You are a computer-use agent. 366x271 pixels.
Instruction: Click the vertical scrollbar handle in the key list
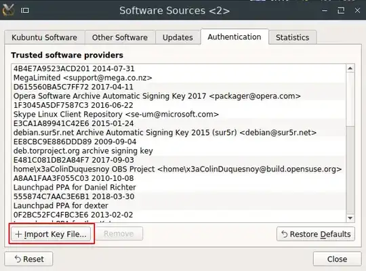350,169
